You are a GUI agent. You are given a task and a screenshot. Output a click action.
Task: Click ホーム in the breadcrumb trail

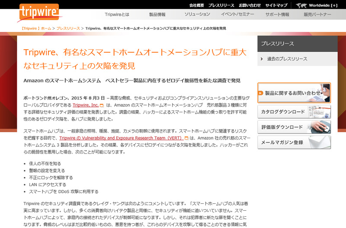(x=46, y=28)
